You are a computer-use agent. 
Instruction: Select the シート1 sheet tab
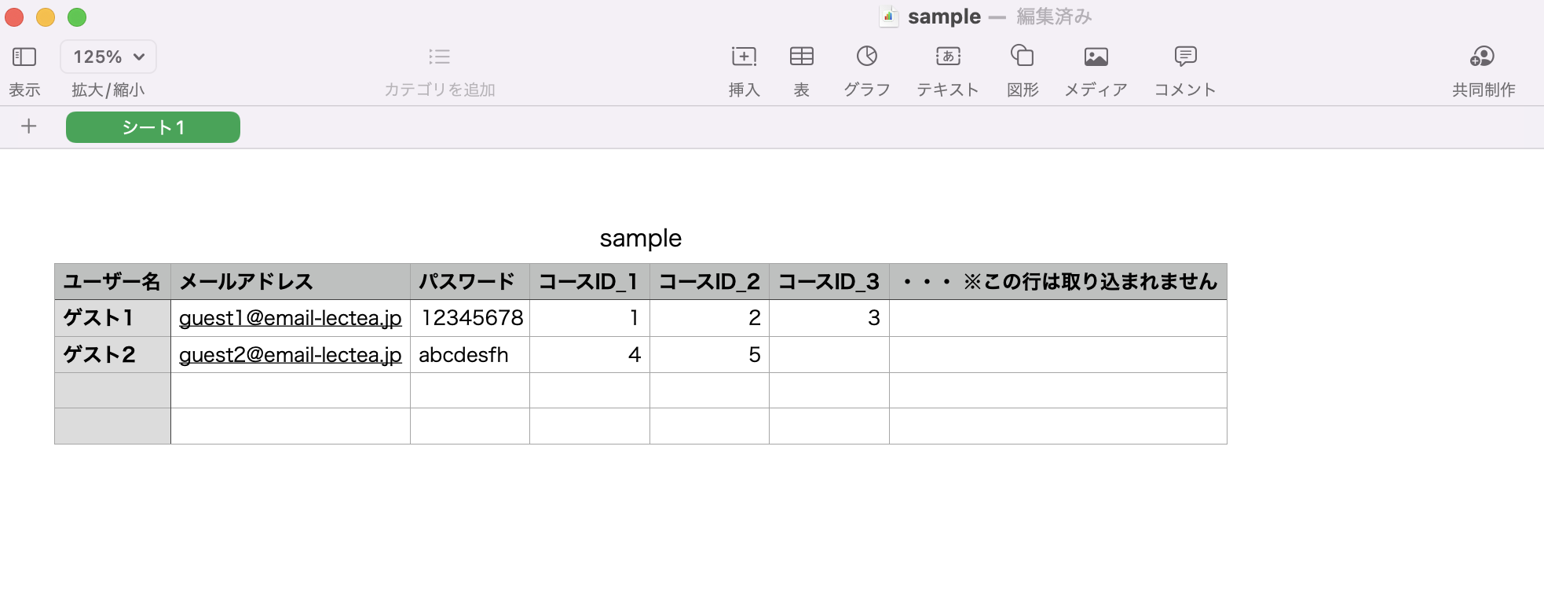pyautogui.click(x=153, y=127)
